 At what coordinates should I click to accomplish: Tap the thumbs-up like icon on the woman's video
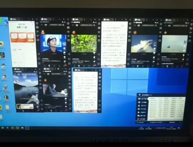(x=64, y=48)
